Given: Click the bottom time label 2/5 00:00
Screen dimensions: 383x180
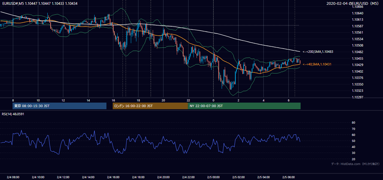Looking at the screenshot, I should (x=213, y=177).
